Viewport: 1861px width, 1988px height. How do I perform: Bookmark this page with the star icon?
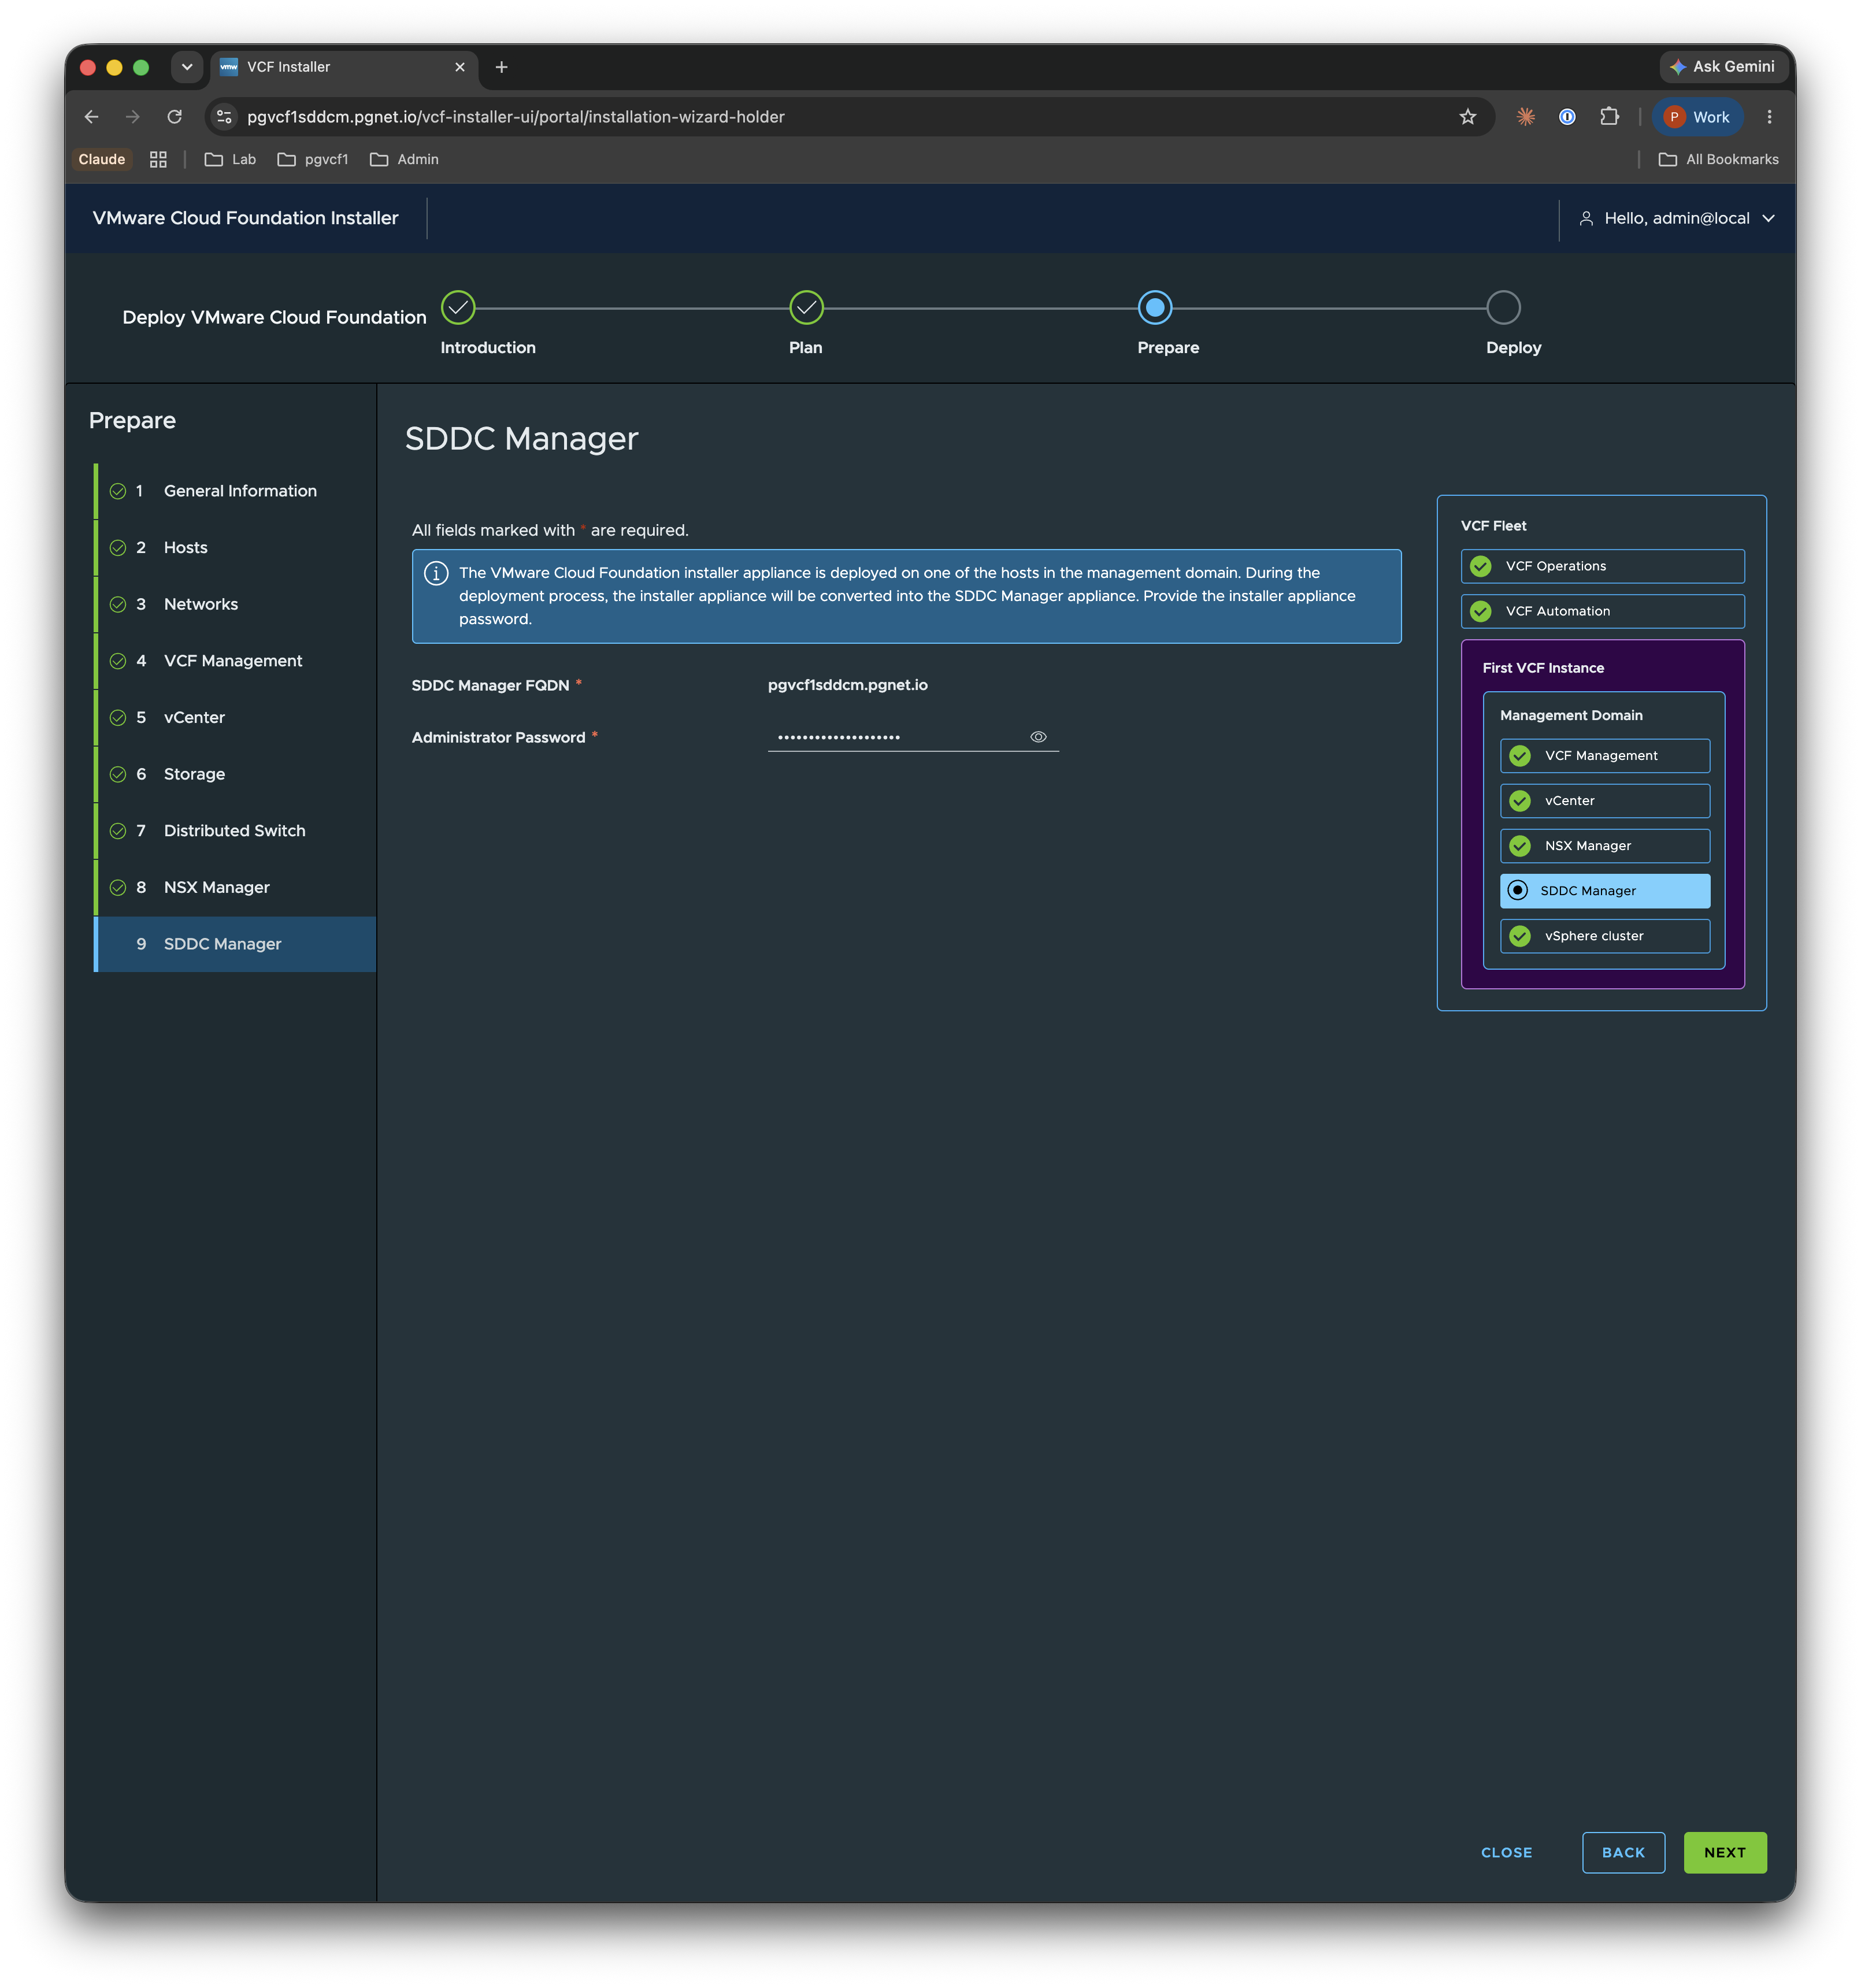tap(1467, 117)
